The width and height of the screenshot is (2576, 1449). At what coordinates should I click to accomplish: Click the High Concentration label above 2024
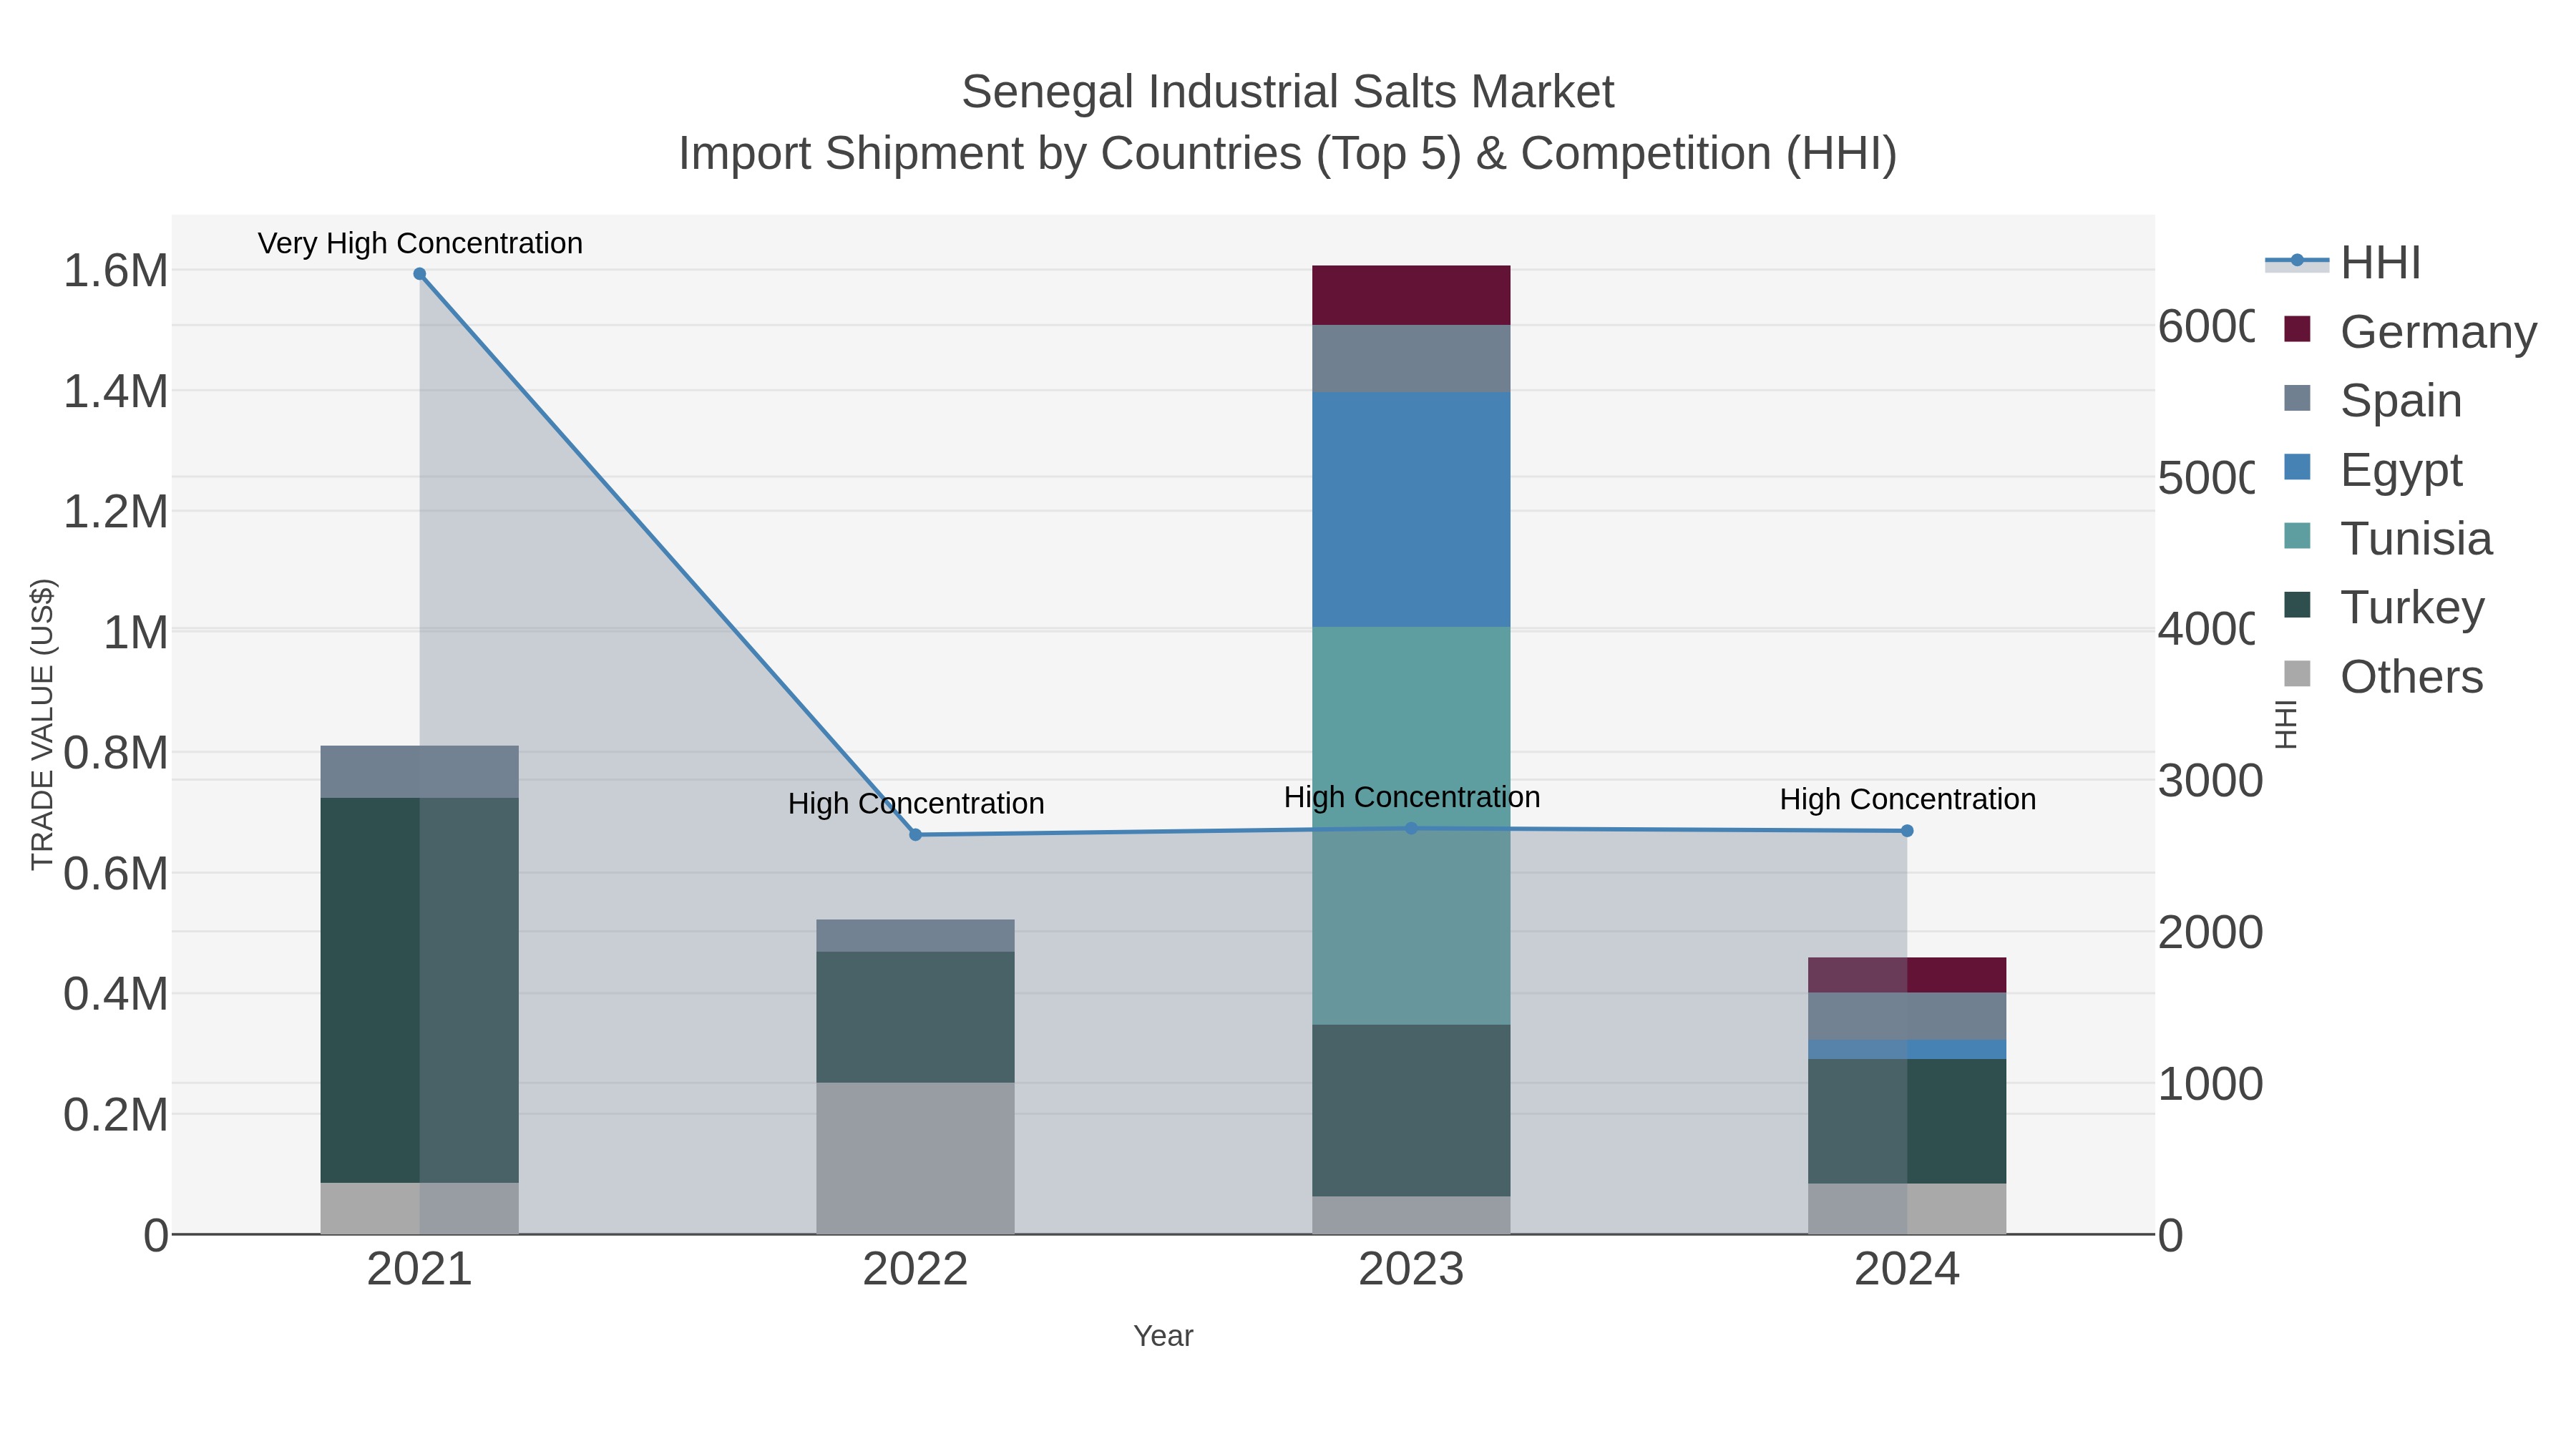1907,799
